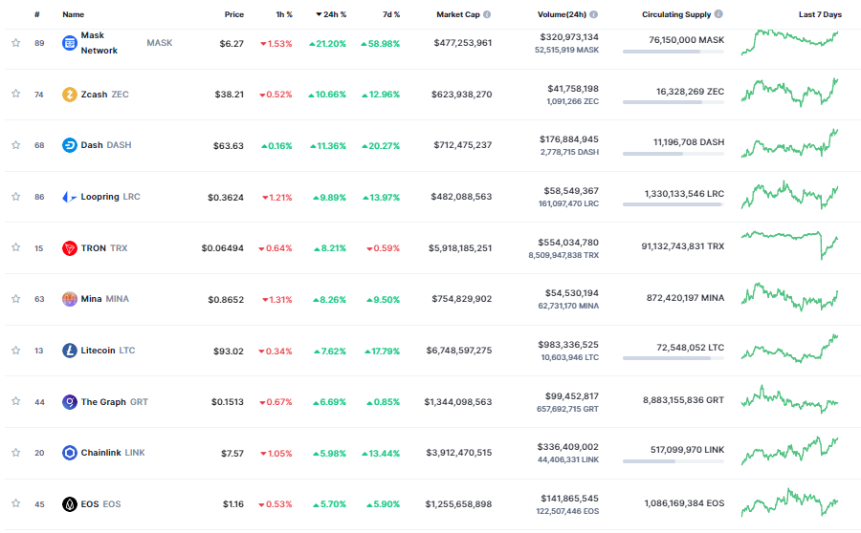Click Mina price $0.8652
This screenshot has width=861, height=533.
226,299
